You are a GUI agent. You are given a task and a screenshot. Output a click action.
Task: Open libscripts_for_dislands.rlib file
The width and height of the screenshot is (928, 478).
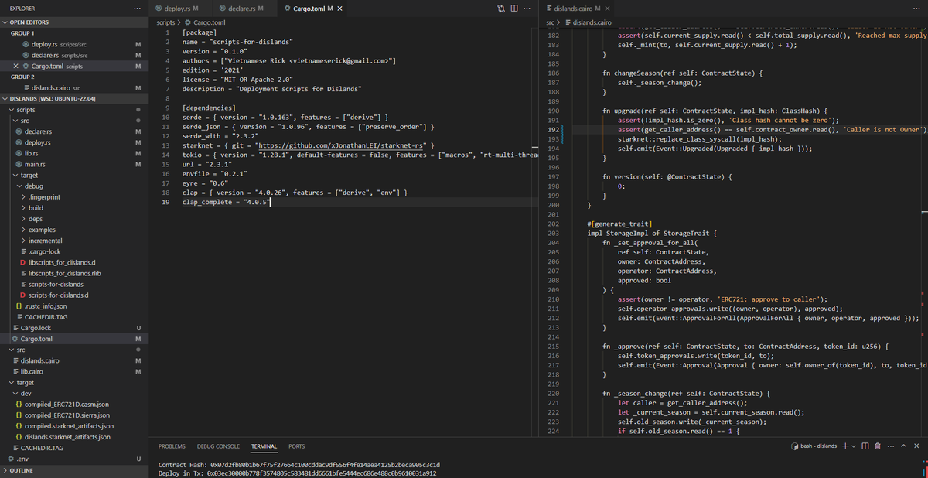tap(74, 273)
